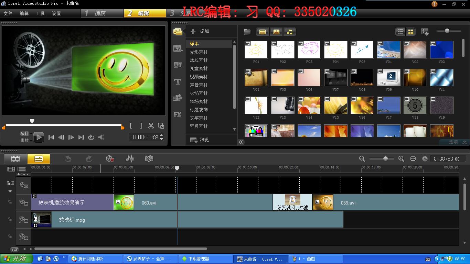Click the 添加 add folder button

click(200, 31)
